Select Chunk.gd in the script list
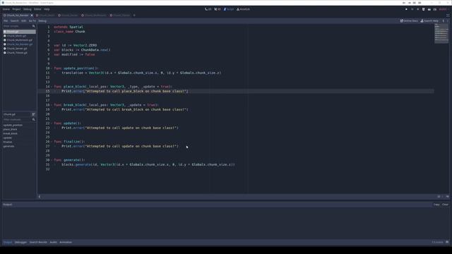The height and width of the screenshot is (254, 452). [19, 31]
